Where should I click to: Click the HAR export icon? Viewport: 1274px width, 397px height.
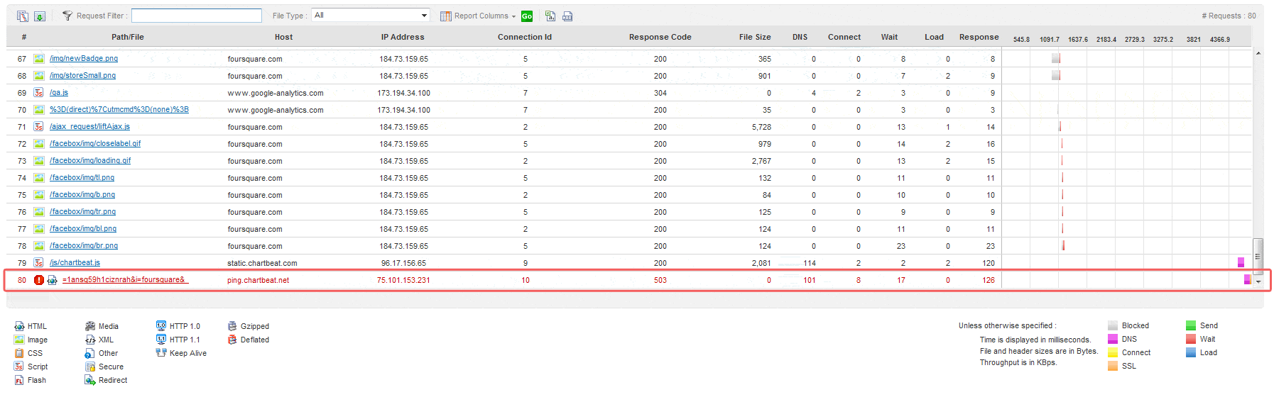[567, 16]
